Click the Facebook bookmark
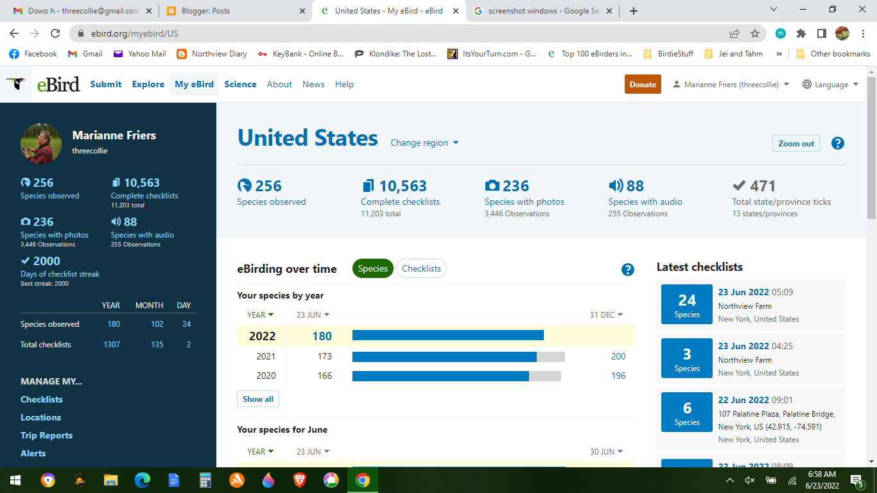877x493 pixels. [33, 54]
